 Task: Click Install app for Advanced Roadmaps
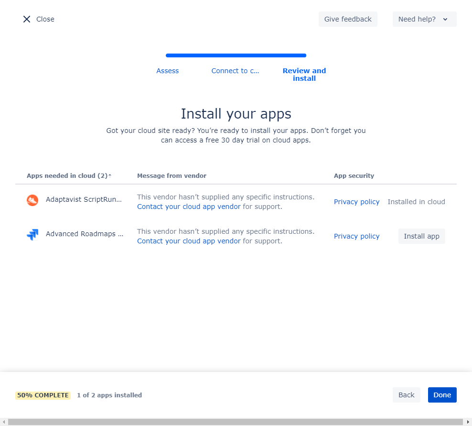(x=421, y=236)
